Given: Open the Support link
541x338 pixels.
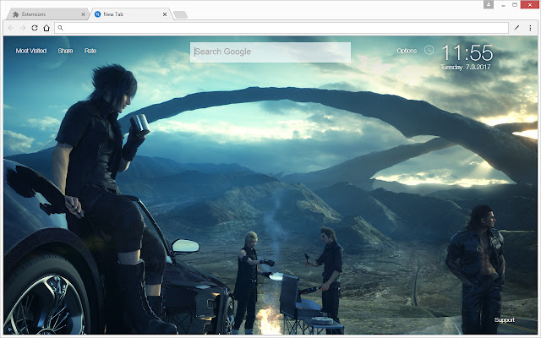Looking at the screenshot, I should click(x=504, y=319).
